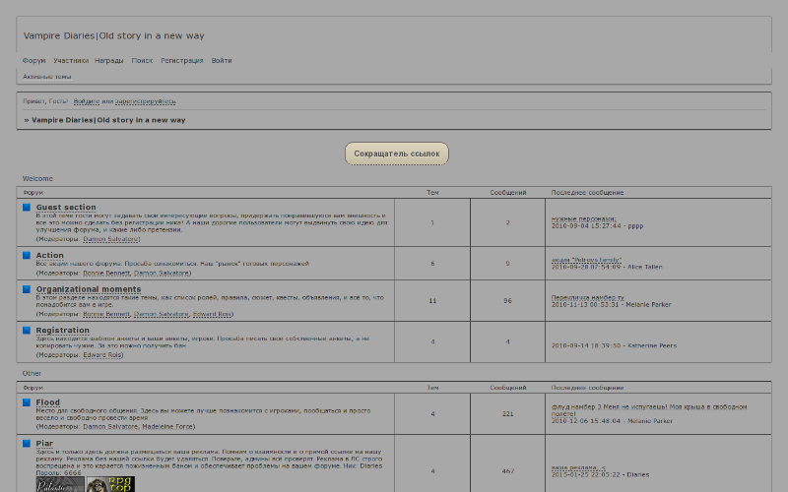Click the blue icon beside Guest section
788x492 pixels.
tap(28, 208)
